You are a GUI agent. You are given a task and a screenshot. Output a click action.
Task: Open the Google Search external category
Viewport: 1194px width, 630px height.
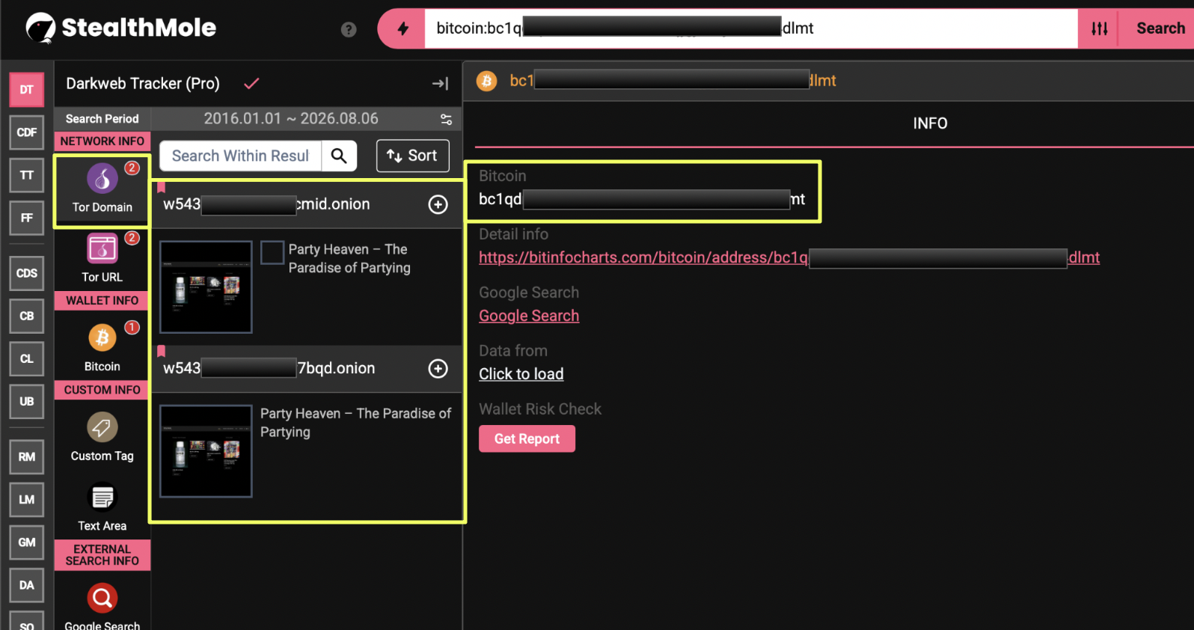point(102,605)
